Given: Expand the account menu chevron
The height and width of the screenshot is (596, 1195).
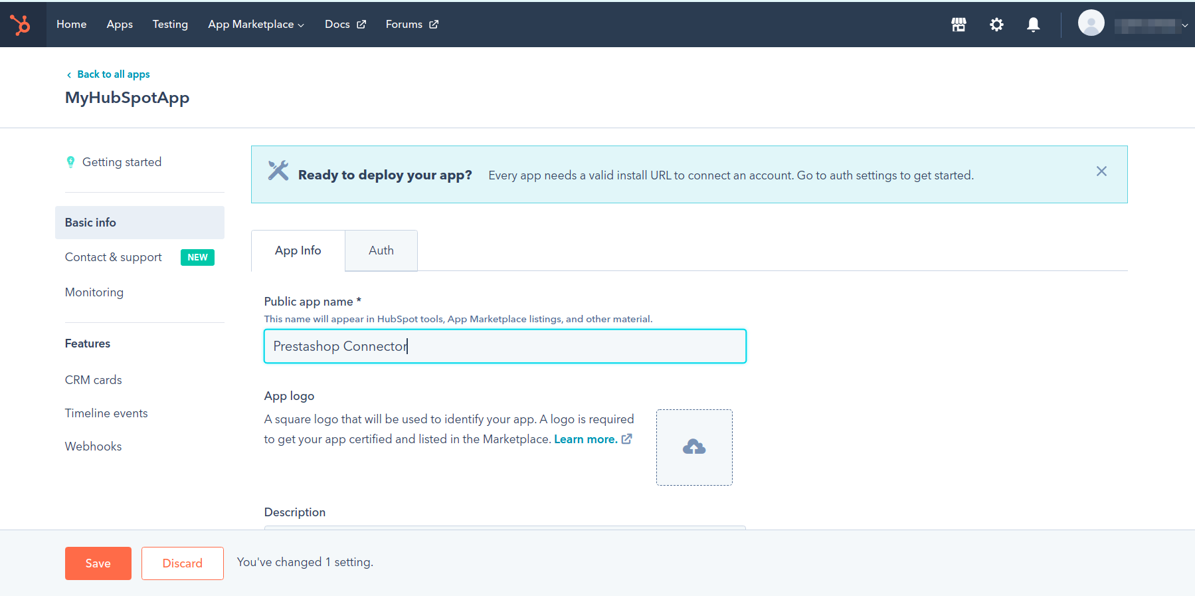Looking at the screenshot, I should point(1185,25).
